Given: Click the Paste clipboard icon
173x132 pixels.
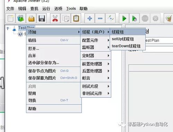Looking at the screenshot, I should coord(76,18).
